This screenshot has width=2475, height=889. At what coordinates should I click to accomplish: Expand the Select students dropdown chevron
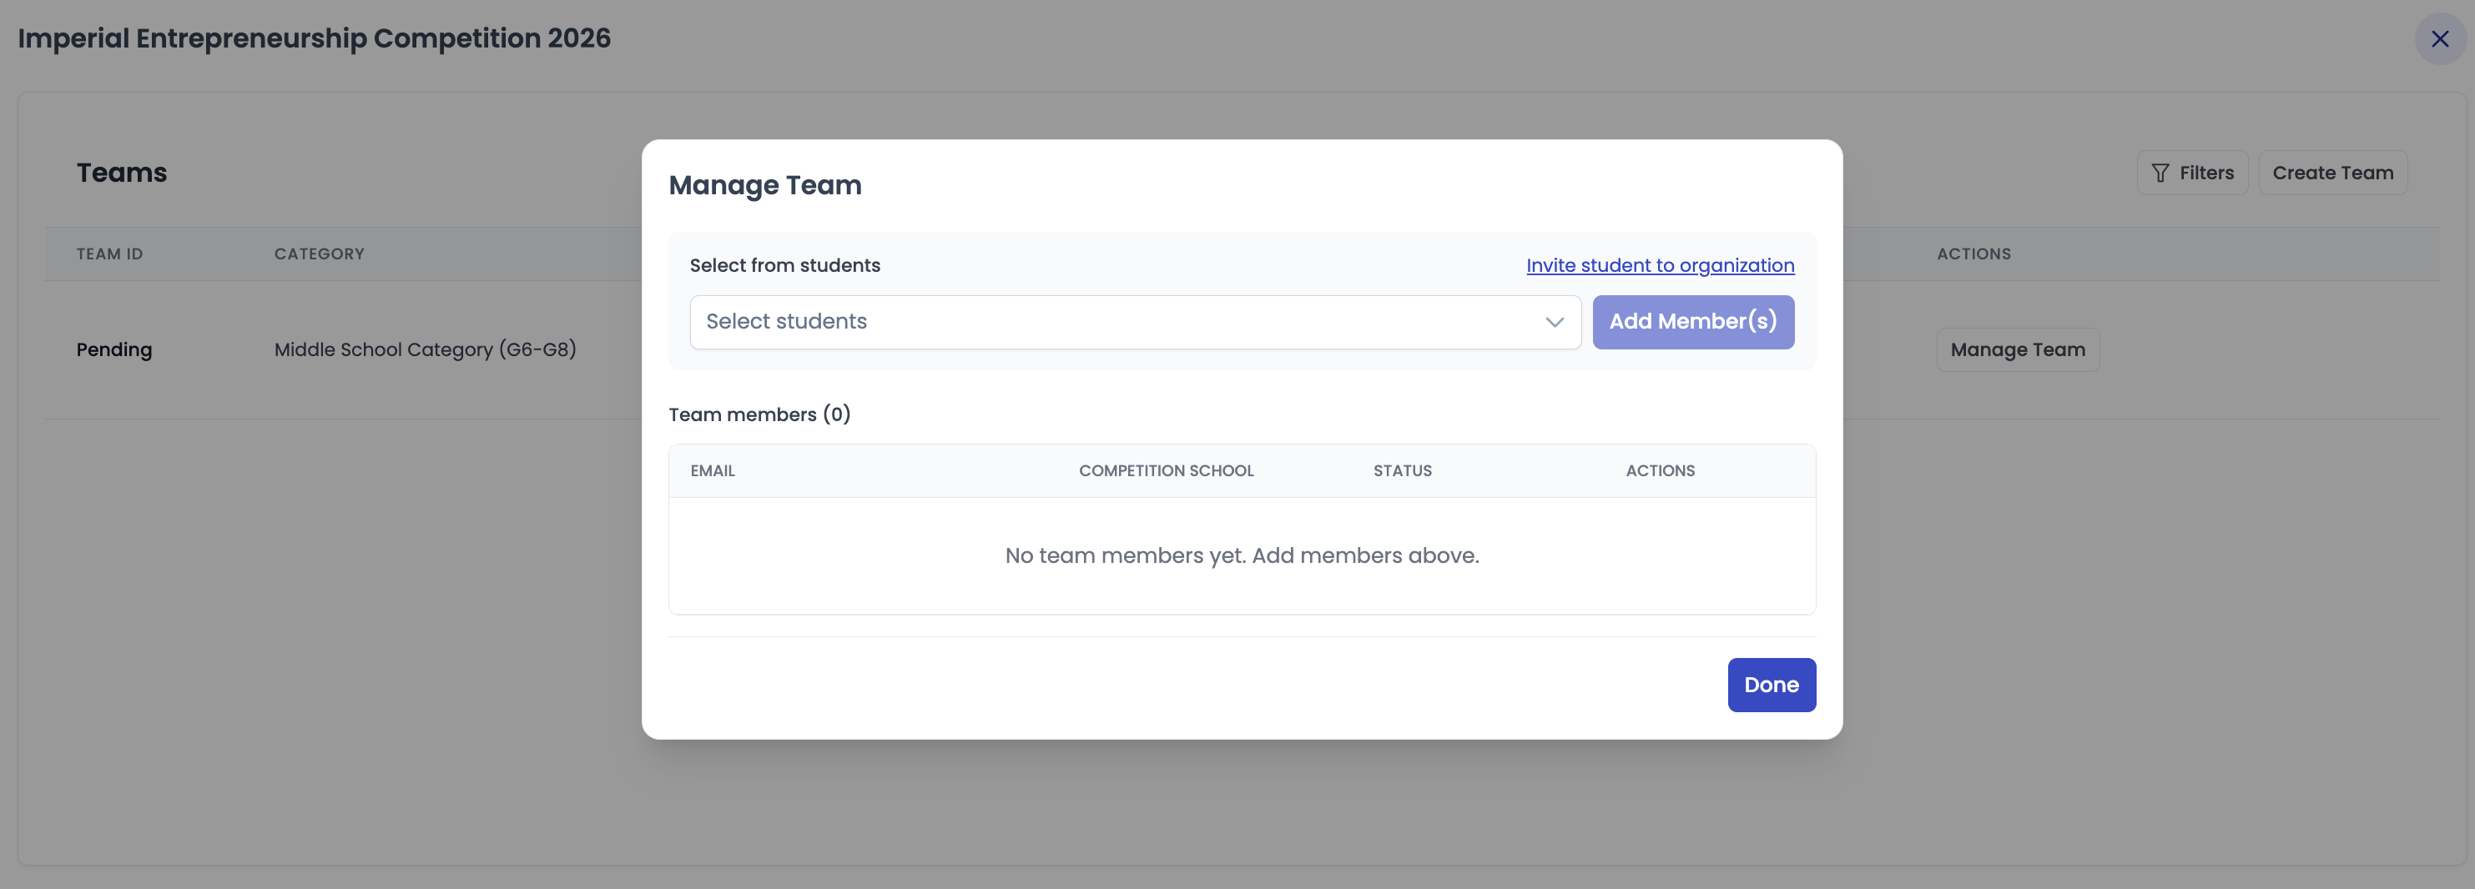pos(1554,323)
